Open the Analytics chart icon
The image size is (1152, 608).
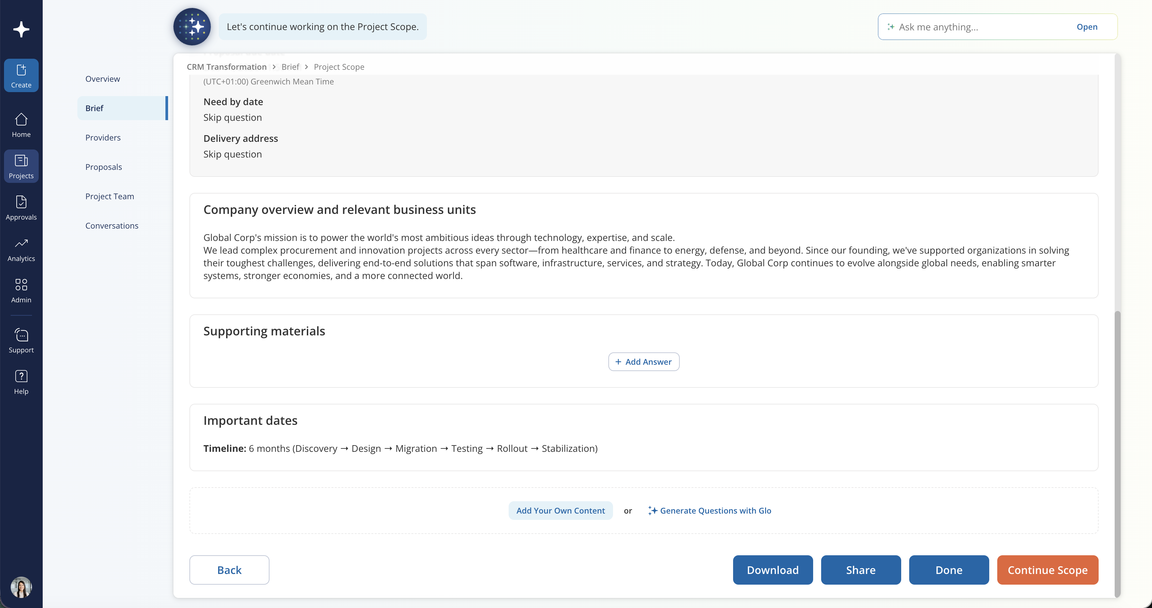coord(21,250)
